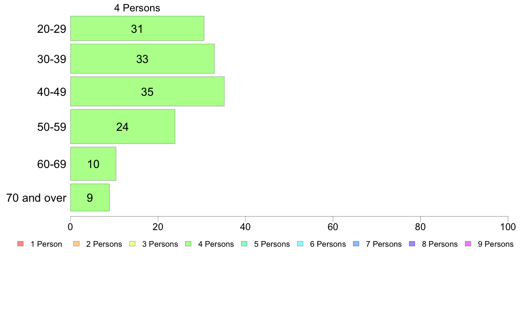Select the 50-59 bar showing 24
This screenshot has width=520, height=322.
(123, 127)
